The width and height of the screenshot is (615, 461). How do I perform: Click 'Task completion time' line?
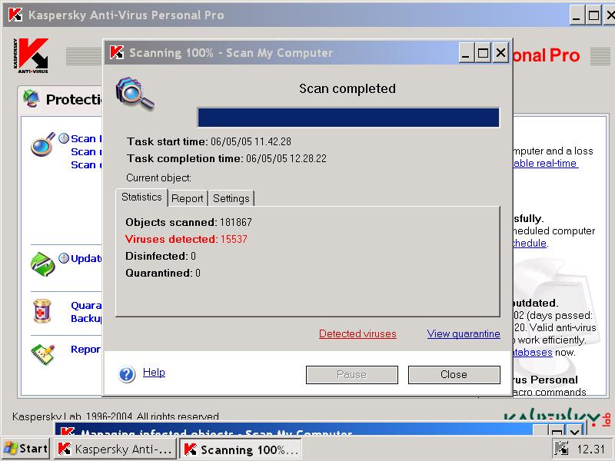227,158
